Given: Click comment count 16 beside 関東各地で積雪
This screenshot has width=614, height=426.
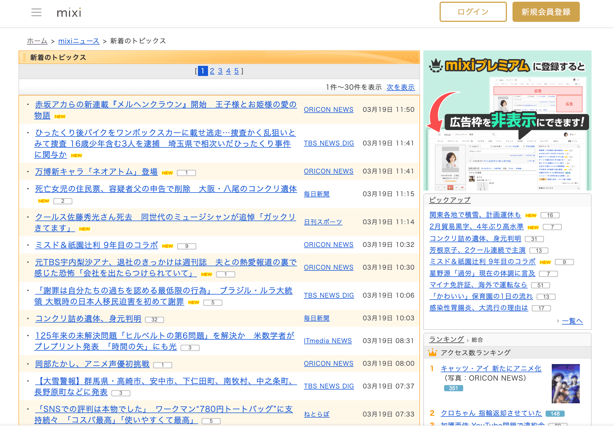Looking at the screenshot, I should pos(550,215).
